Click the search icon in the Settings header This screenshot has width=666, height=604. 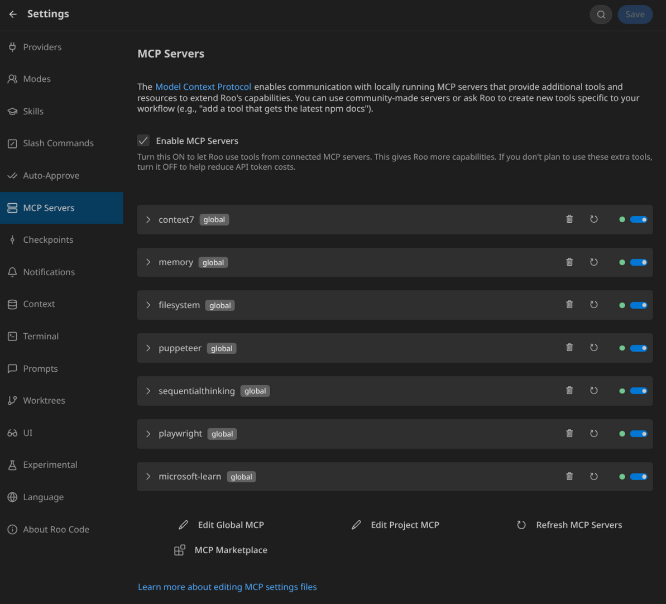601,15
